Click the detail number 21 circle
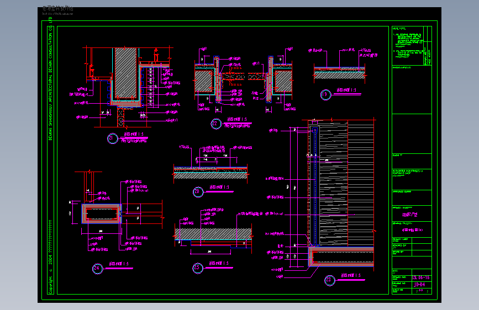This screenshot has width=479, height=310. pos(112,138)
